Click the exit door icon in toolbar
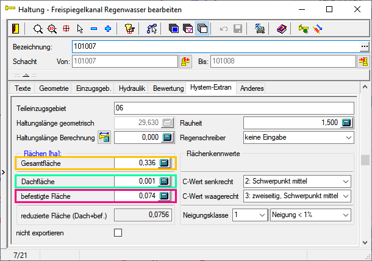The image size is (372, 261). pos(16,29)
